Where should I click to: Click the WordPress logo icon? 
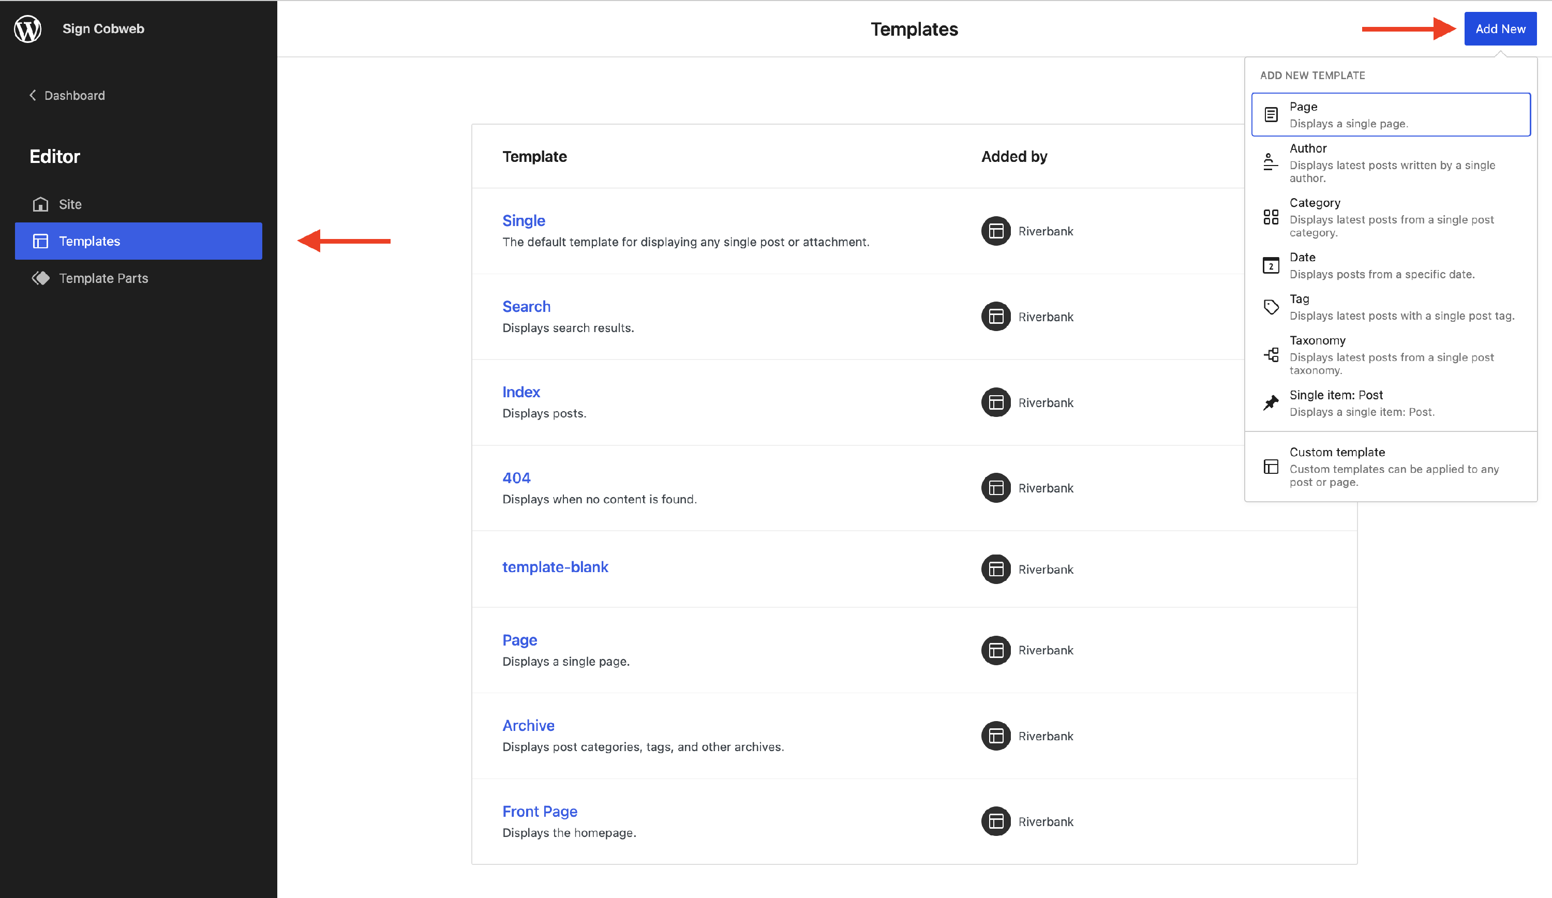(28, 28)
